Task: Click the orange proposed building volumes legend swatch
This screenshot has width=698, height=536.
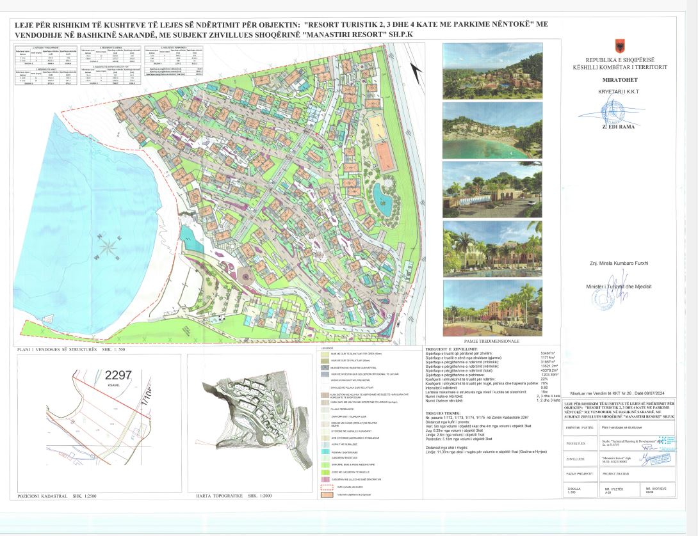Action: point(327,494)
